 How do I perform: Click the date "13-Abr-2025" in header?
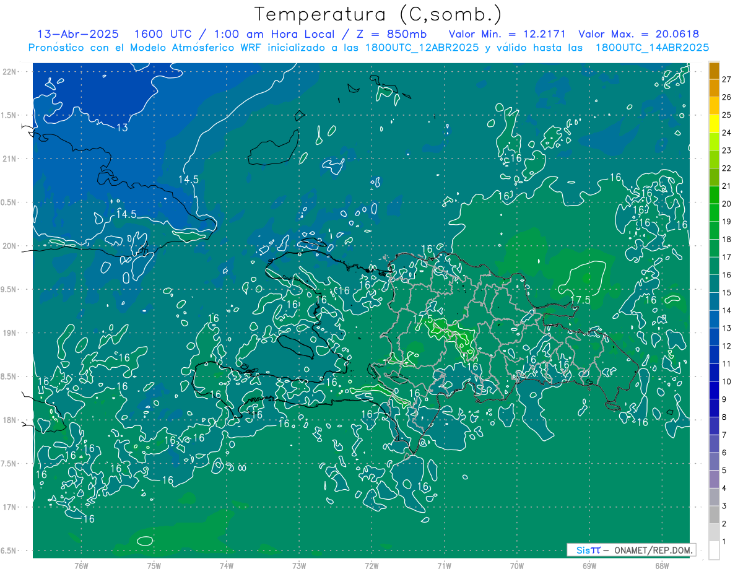[79, 34]
